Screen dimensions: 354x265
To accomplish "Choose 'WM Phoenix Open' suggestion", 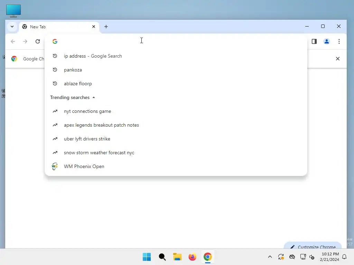I will (176, 166).
